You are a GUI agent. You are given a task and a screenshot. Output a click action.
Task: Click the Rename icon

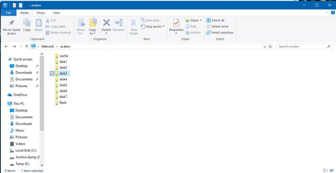coord(119,23)
